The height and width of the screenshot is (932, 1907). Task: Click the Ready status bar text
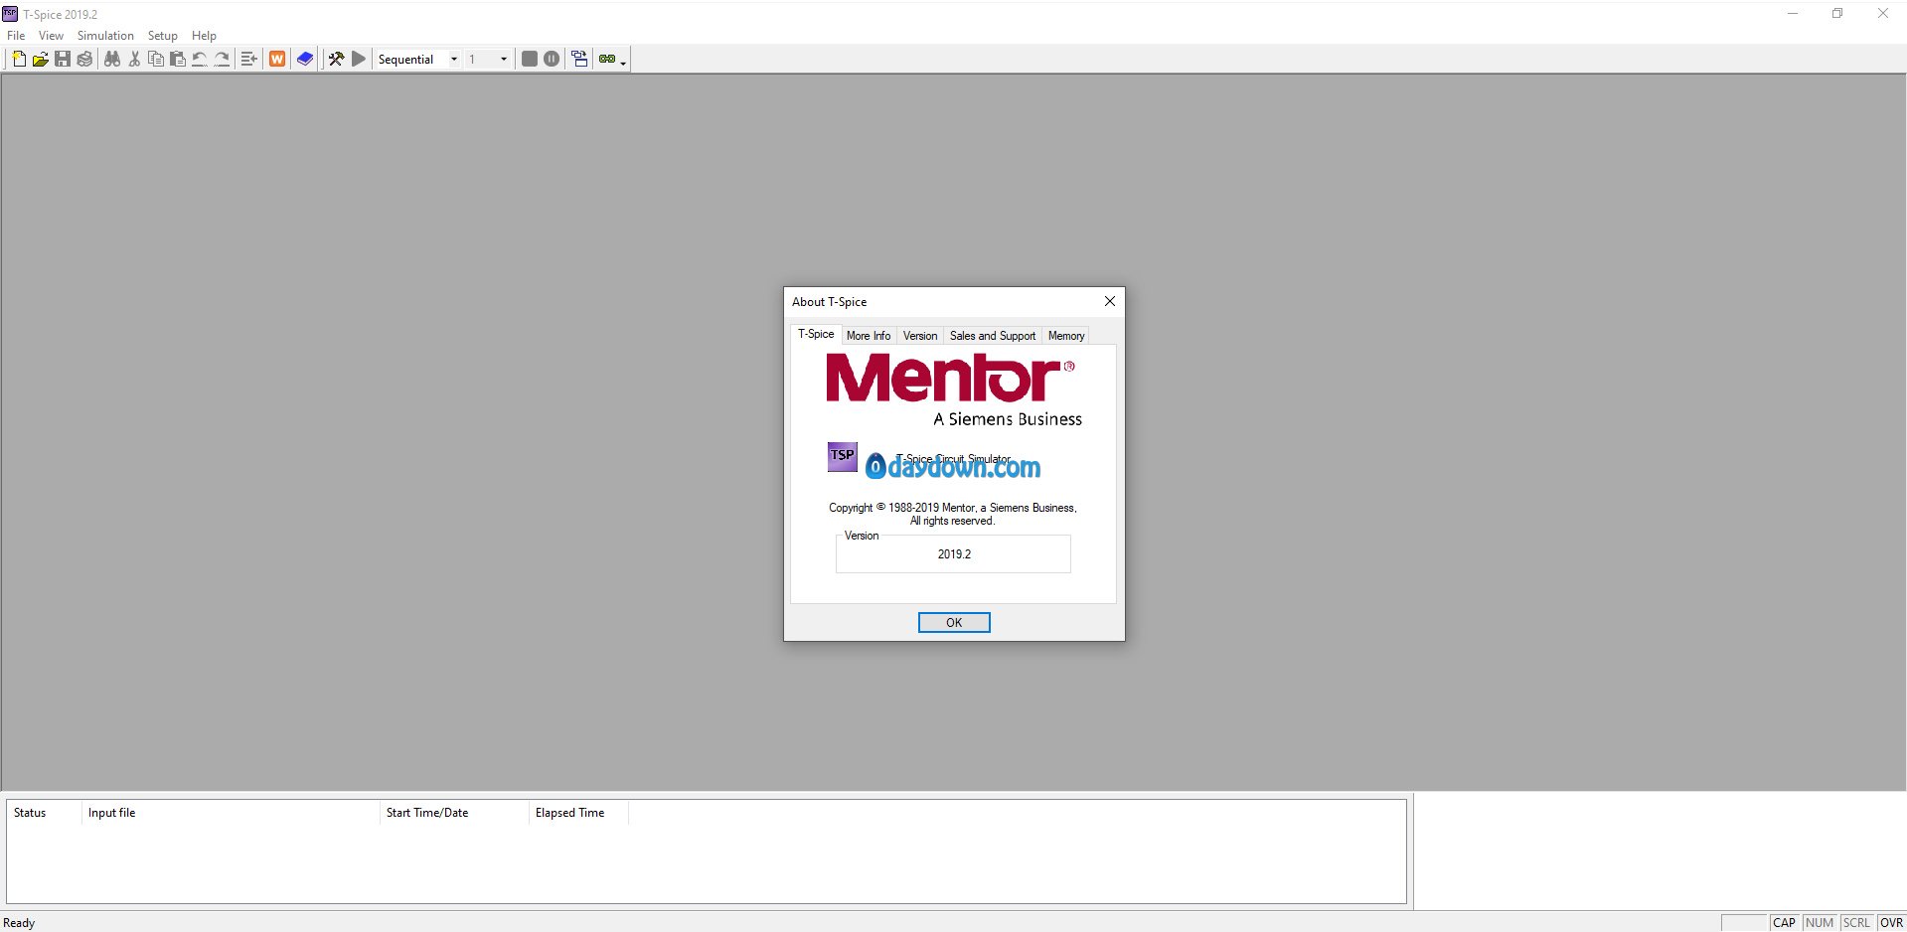[x=19, y=923]
